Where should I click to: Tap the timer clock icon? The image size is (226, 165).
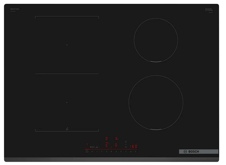[x=126, y=147]
